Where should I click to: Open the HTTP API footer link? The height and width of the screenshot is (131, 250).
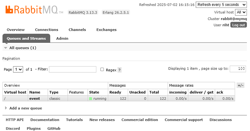[15, 120]
